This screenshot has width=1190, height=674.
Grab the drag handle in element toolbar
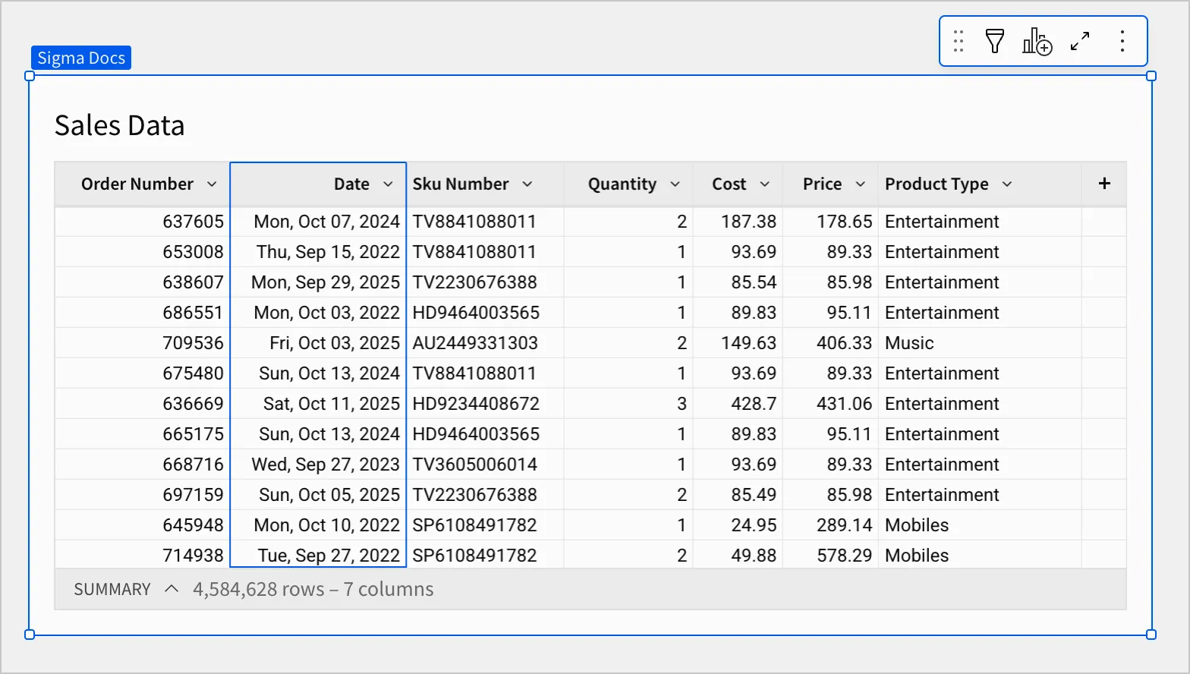959,41
